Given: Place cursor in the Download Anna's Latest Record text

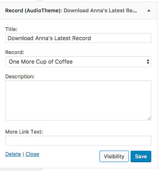Looking at the screenshot, I should click(x=49, y=38).
